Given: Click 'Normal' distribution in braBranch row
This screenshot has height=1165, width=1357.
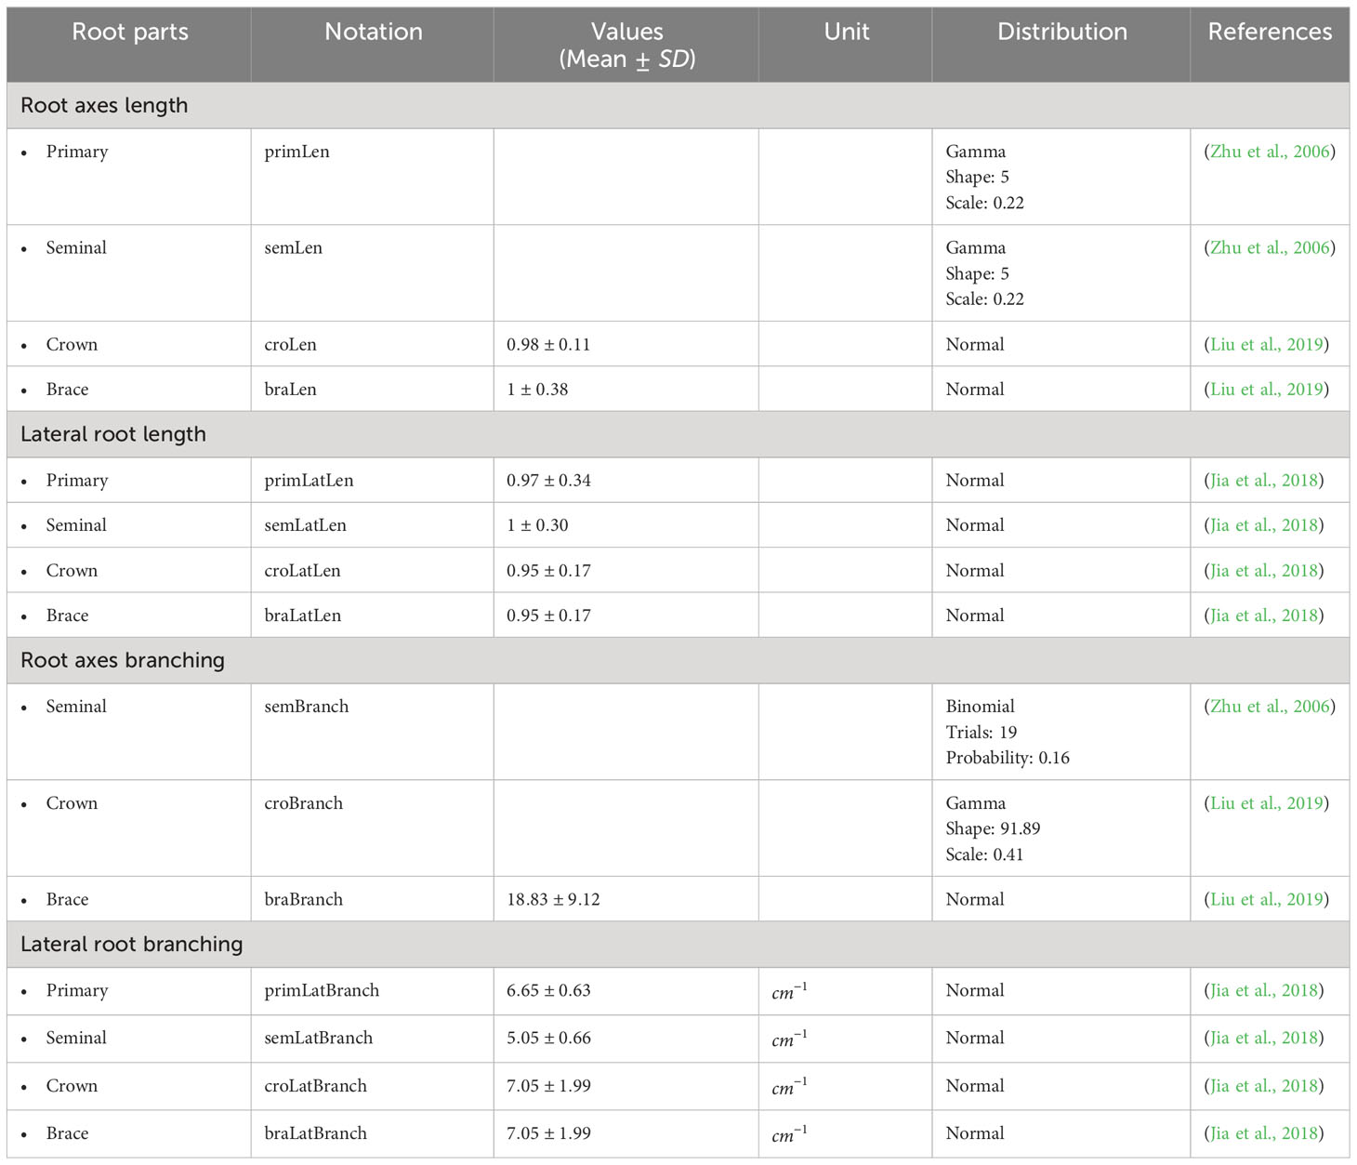Looking at the screenshot, I should point(975,899).
